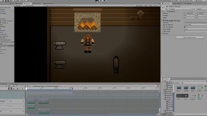Open the Collab dropdown

pyautogui.click(x=175, y=1)
